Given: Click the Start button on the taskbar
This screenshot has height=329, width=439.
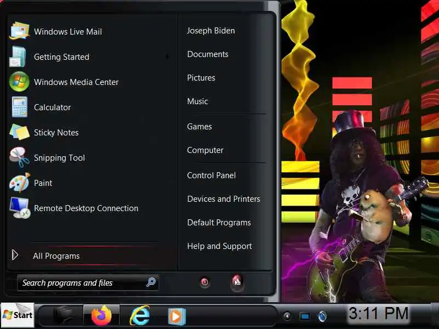Looking at the screenshot, I should point(18,315).
